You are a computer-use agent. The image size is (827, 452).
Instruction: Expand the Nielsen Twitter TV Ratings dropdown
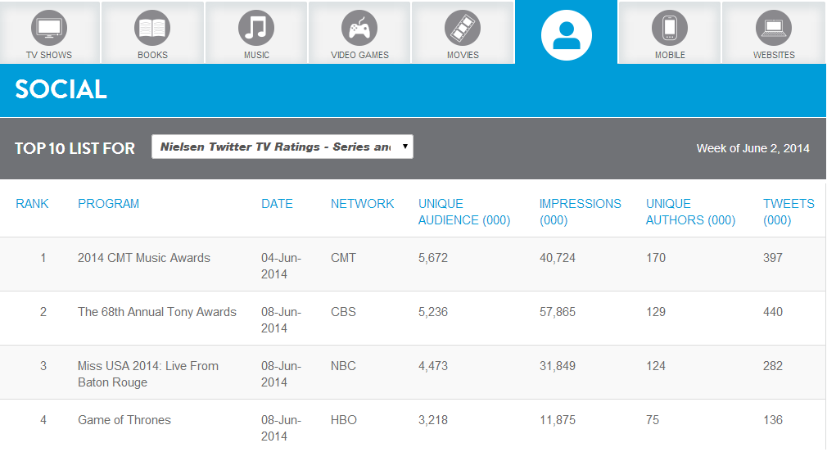tap(282, 147)
